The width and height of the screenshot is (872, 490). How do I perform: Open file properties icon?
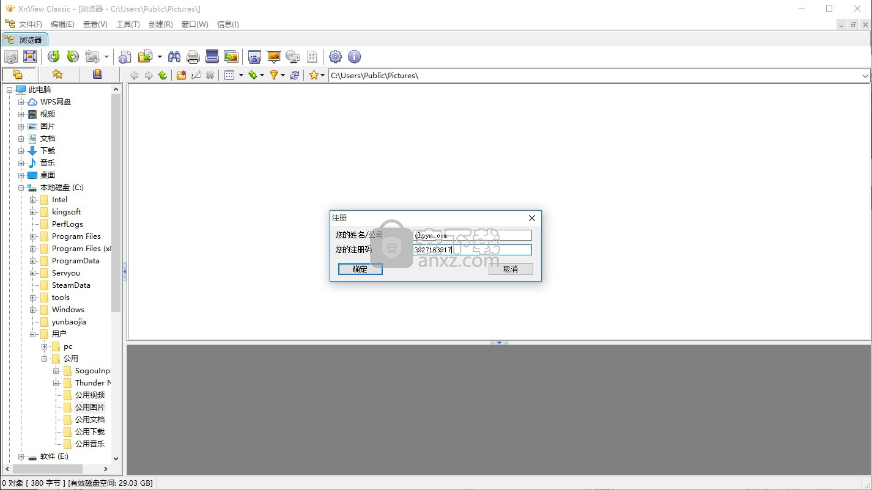click(x=125, y=57)
